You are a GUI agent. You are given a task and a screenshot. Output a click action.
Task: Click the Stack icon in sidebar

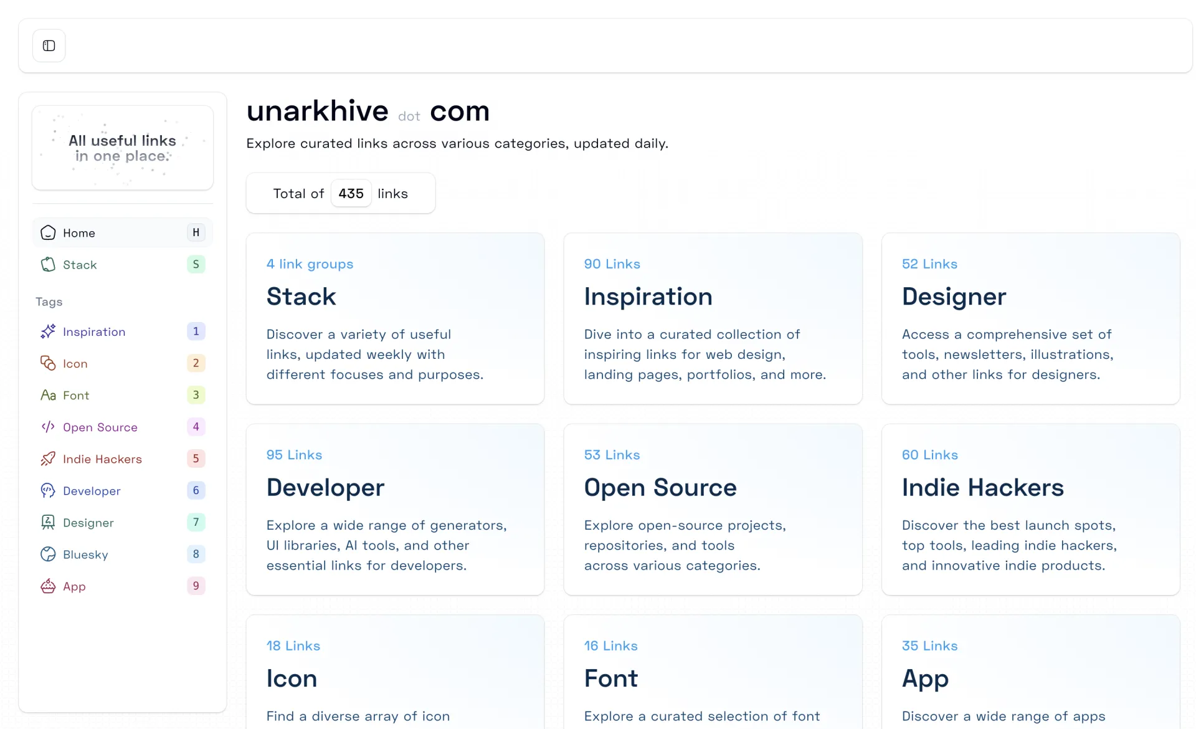coord(48,265)
